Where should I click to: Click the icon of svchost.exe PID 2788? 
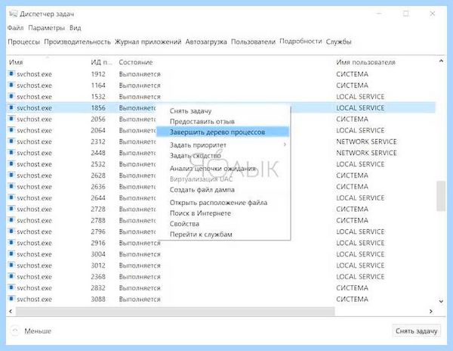11,220
